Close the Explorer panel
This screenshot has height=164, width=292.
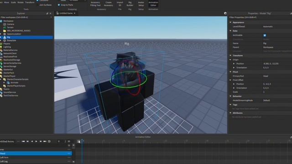[51, 13]
